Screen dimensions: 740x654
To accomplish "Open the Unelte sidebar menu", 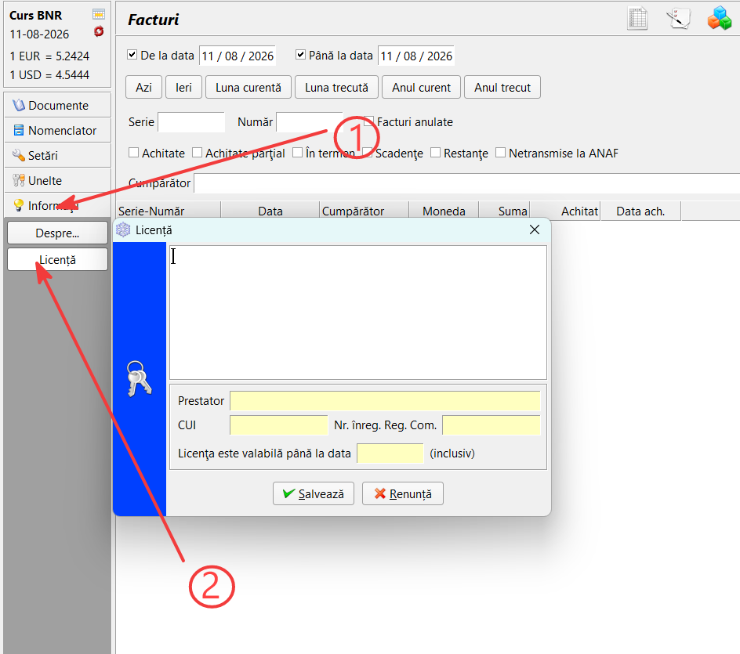I will coord(57,180).
